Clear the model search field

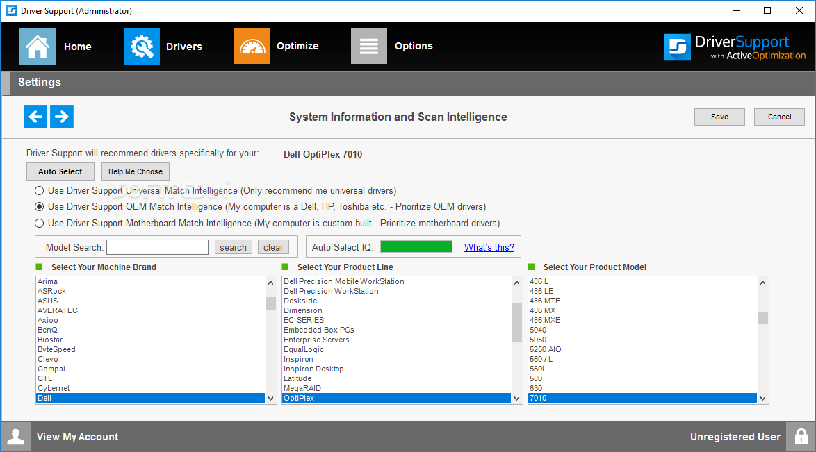point(273,247)
